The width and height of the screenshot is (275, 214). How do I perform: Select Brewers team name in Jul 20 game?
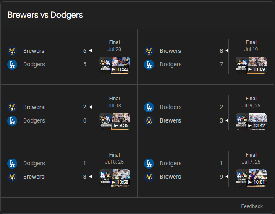pyautogui.click(x=34, y=51)
